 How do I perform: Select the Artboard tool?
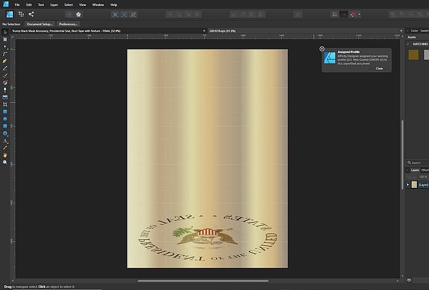(x=5, y=39)
